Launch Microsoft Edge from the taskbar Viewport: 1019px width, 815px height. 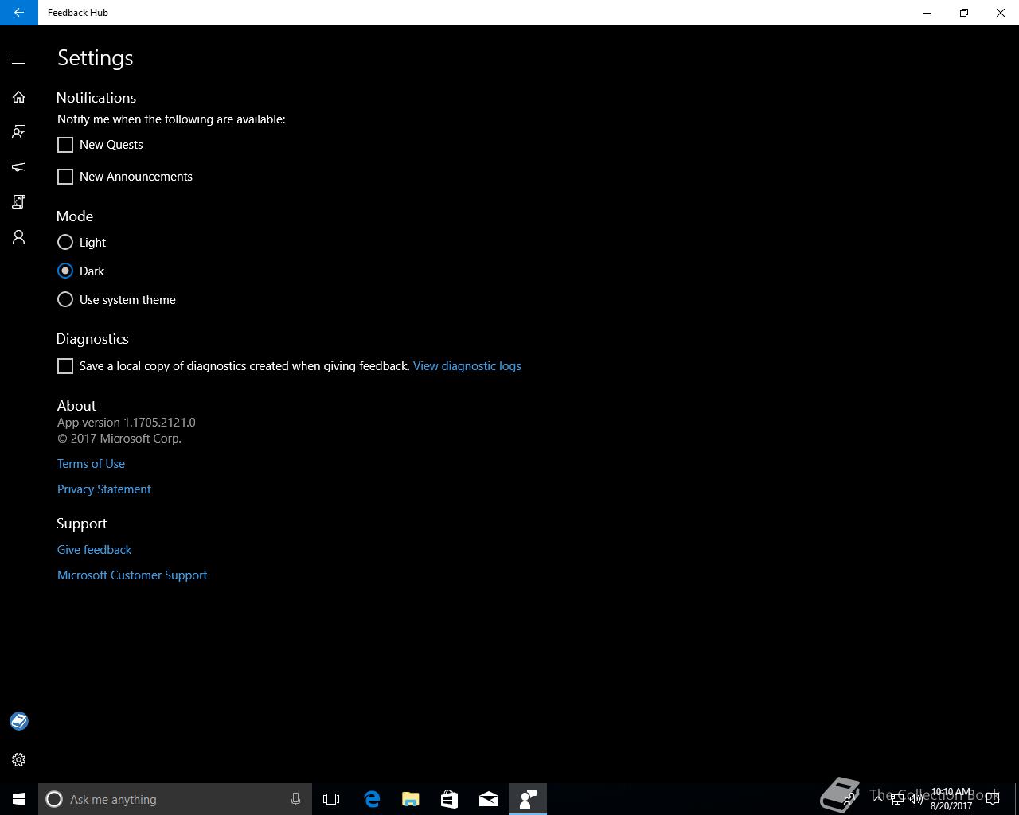pos(372,799)
